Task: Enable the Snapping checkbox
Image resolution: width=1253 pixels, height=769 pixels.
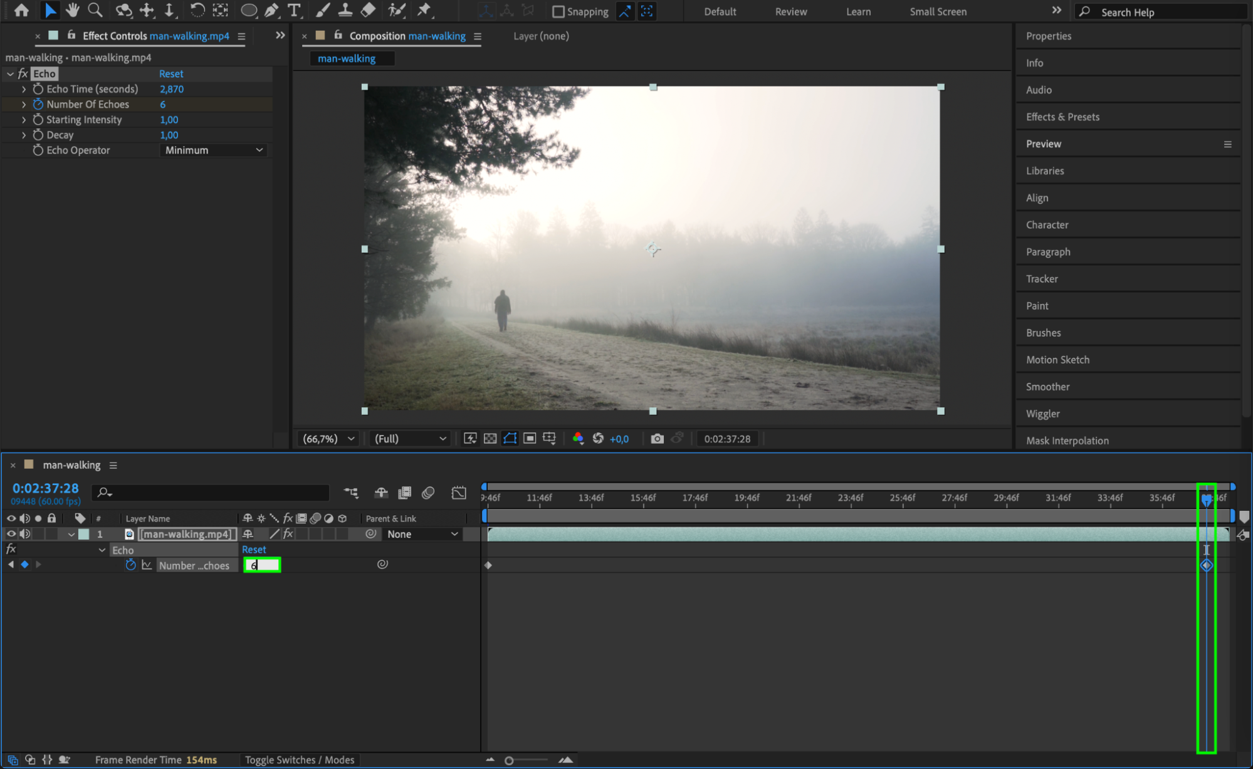Action: [558, 12]
